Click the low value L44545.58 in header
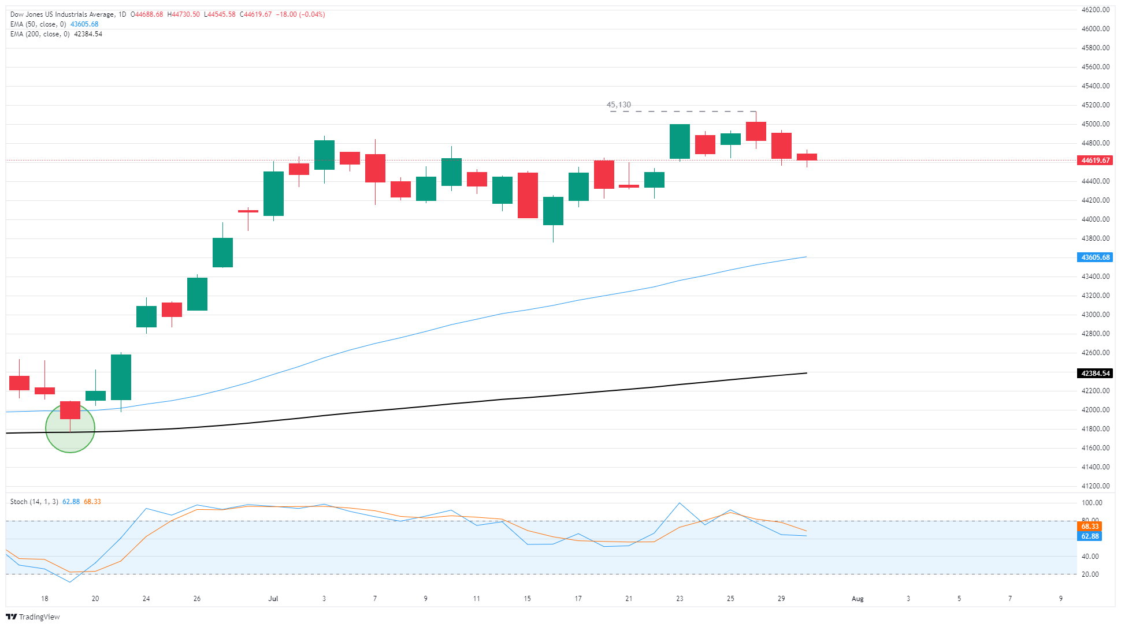Image resolution: width=1121 pixels, height=627 pixels. 220,14
